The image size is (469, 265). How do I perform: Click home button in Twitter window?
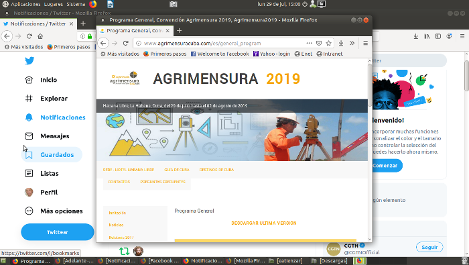[40, 36]
